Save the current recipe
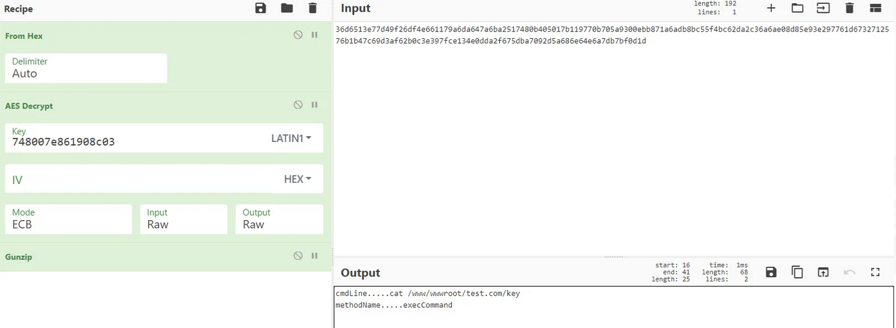This screenshot has width=896, height=328. coord(260,8)
